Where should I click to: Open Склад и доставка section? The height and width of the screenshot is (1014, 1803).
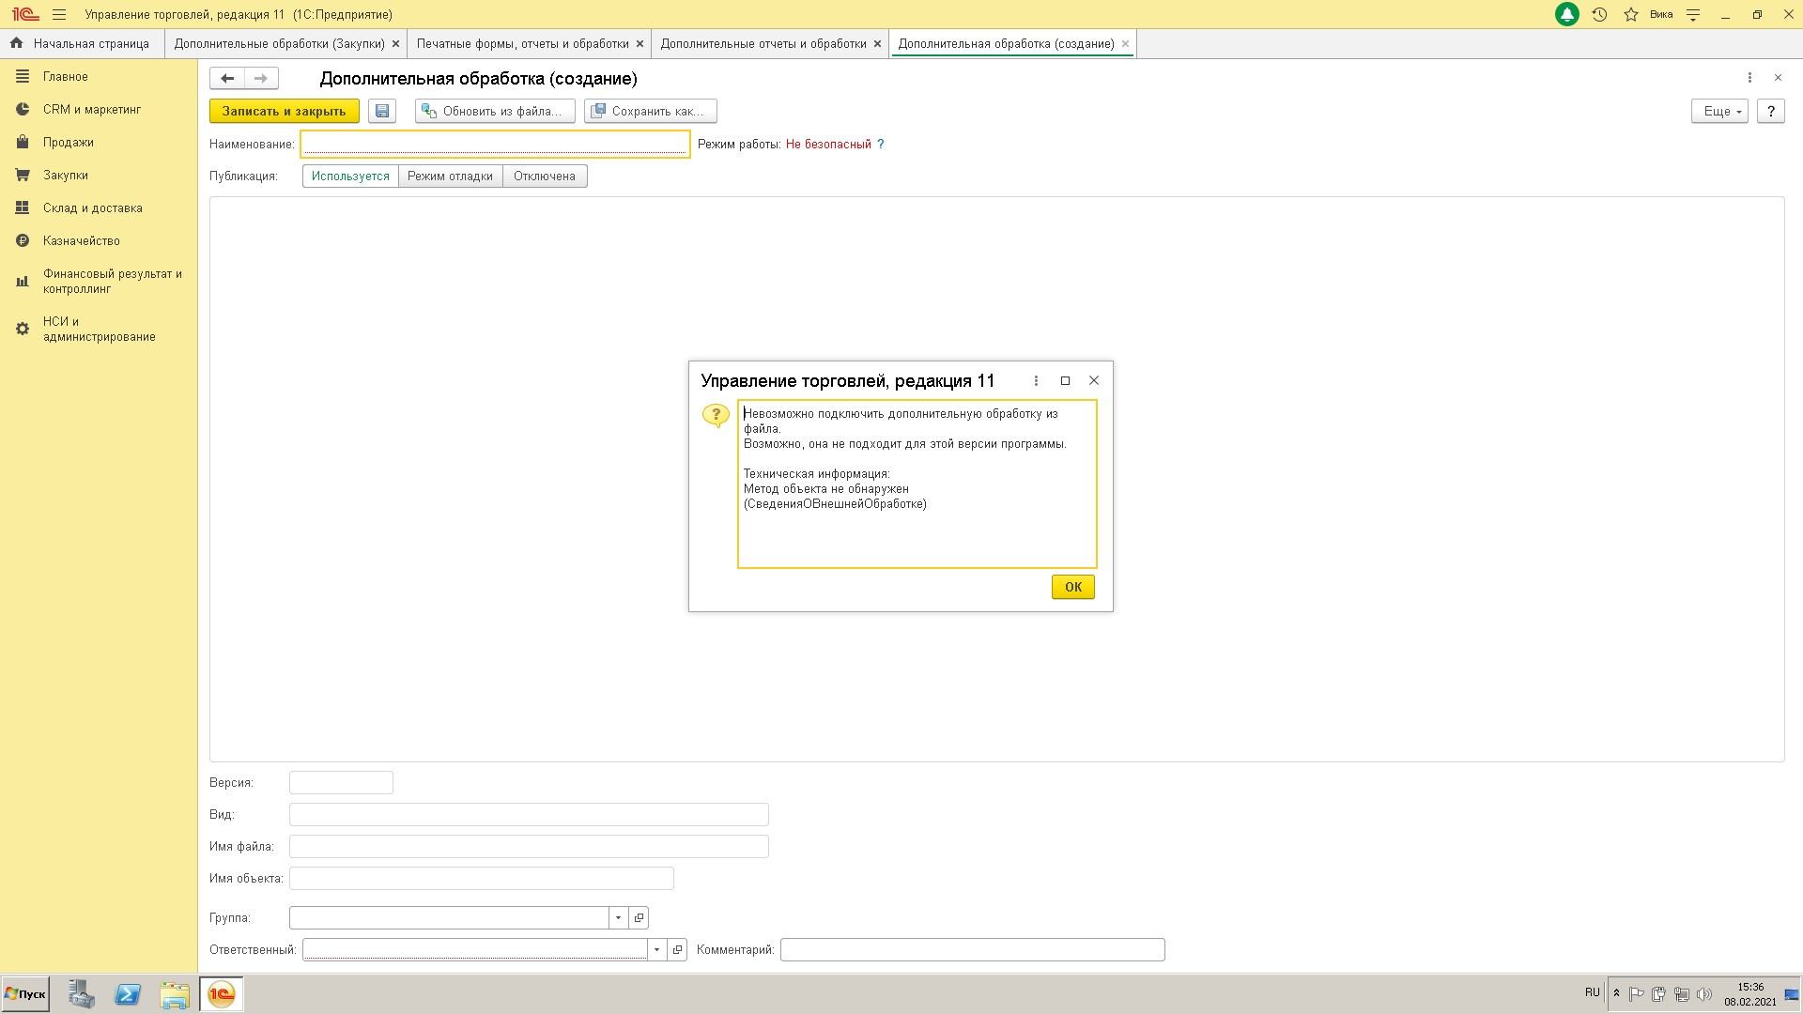92,207
